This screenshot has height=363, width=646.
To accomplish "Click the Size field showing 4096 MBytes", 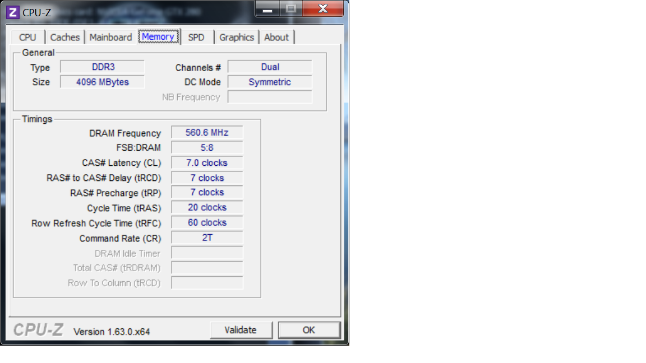I will pos(103,82).
